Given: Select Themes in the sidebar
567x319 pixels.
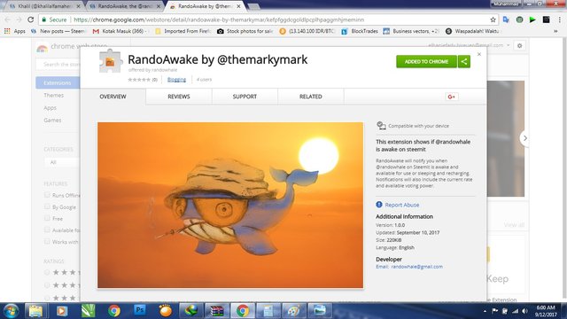Looking at the screenshot, I should [53, 95].
